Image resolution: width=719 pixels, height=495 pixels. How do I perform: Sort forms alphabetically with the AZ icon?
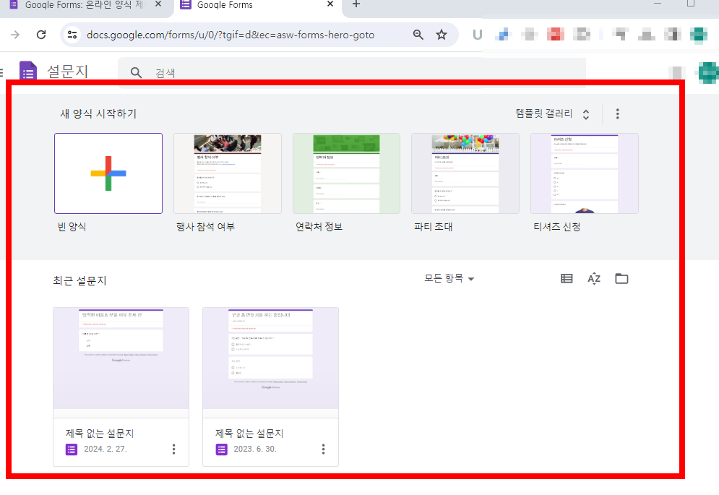pos(594,278)
